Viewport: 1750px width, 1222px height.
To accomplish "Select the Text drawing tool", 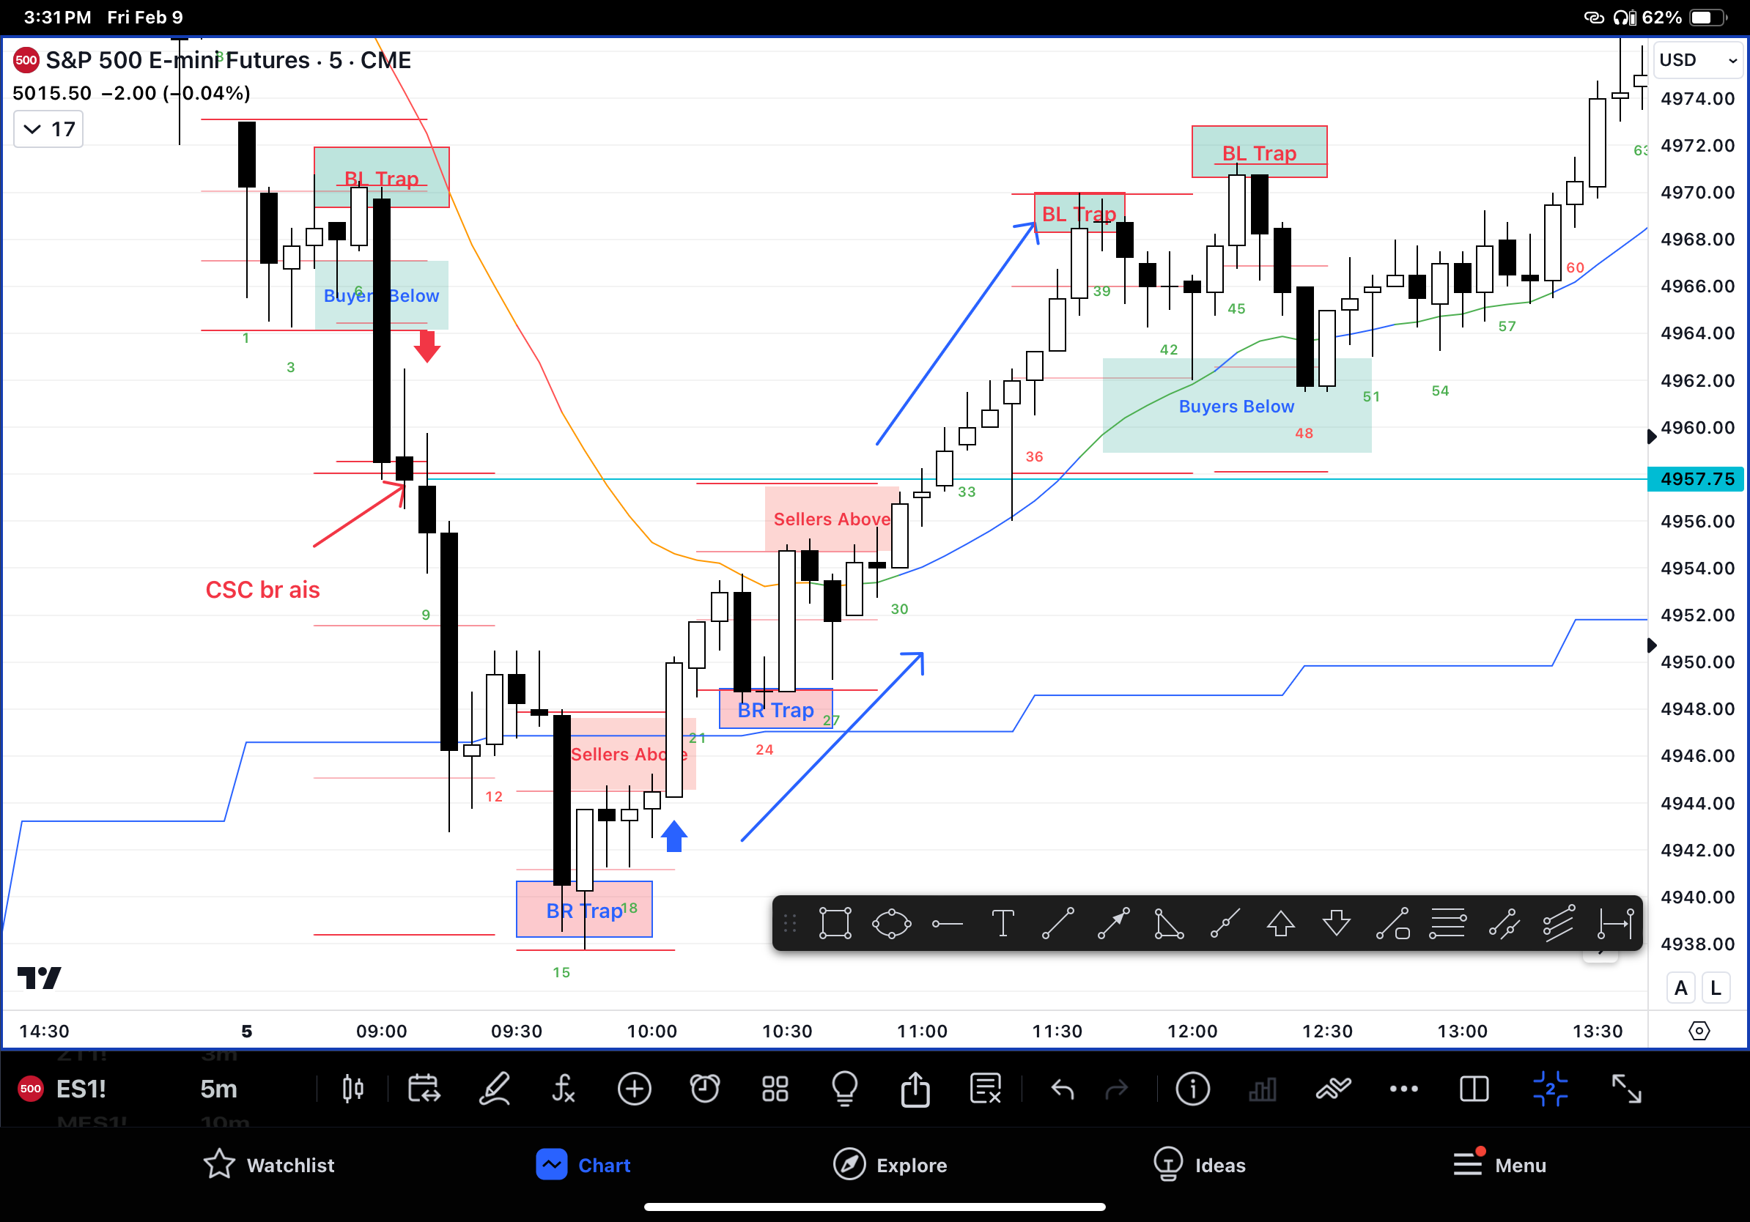I will (x=1003, y=924).
